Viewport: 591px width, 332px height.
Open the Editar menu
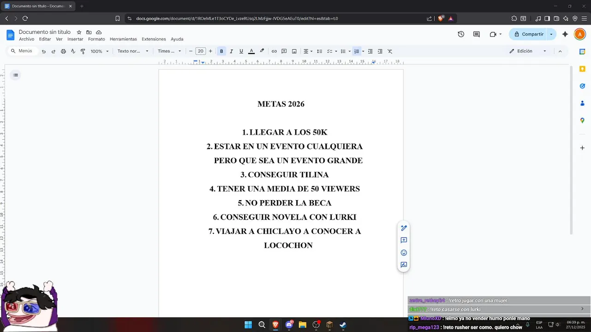(x=45, y=39)
